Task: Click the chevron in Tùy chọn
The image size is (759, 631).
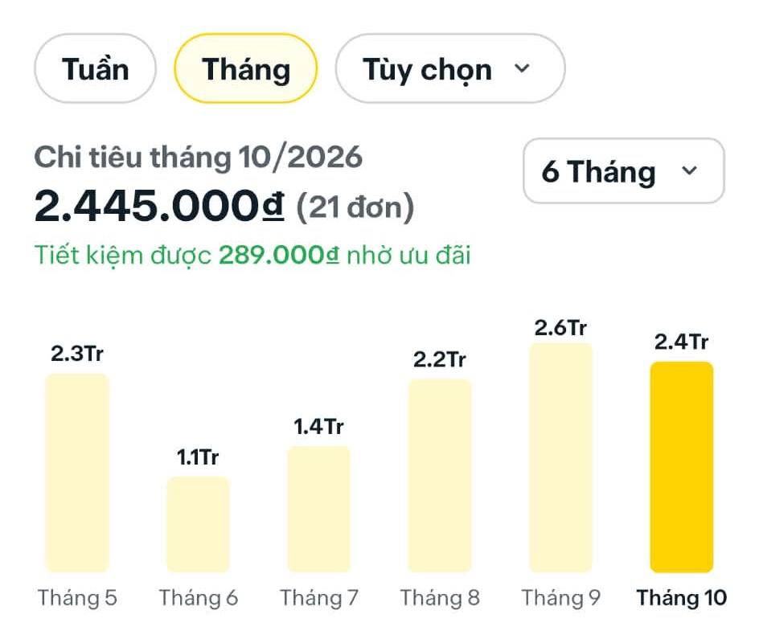Action: click(x=522, y=68)
